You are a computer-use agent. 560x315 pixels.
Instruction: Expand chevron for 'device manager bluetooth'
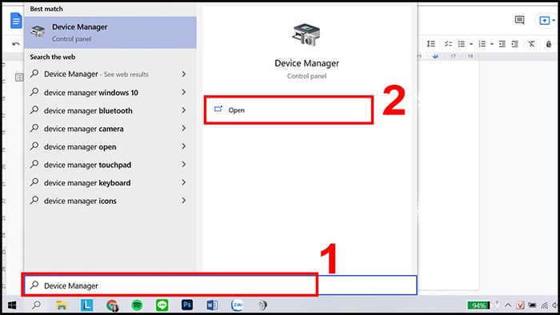[x=183, y=110]
